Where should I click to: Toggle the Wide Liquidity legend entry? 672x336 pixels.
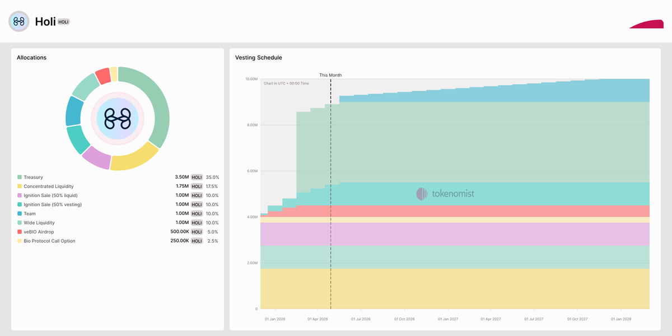39,223
